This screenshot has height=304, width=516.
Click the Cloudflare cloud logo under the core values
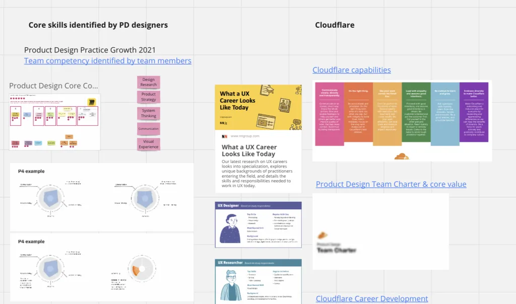click(x=402, y=155)
